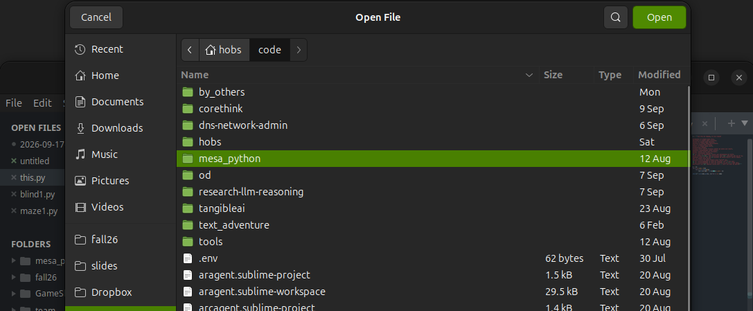Expand the mesa_p folder in Sublime sidebar

pos(14,260)
